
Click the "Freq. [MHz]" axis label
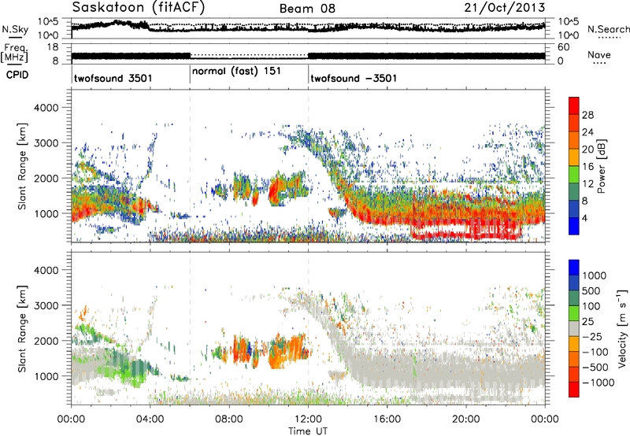(x=15, y=53)
